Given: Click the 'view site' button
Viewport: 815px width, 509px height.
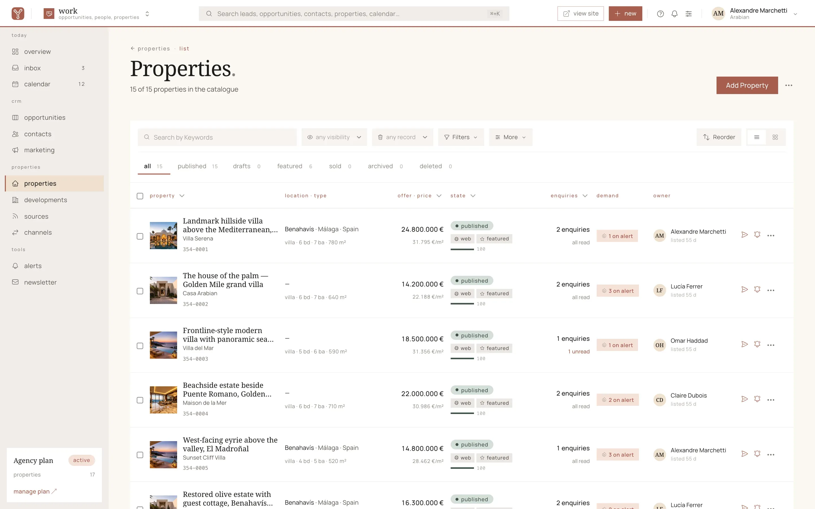Looking at the screenshot, I should pyautogui.click(x=580, y=14).
